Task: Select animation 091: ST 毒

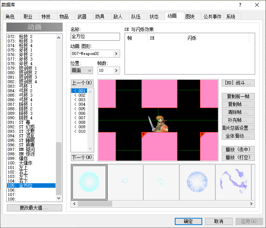Action: 32,122
